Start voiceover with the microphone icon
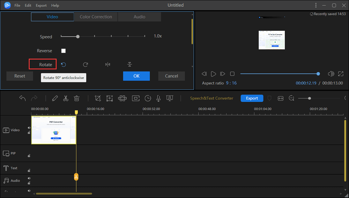This screenshot has height=198, width=349. click(158, 98)
